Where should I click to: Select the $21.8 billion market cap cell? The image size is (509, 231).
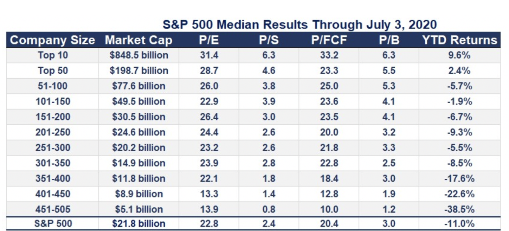138,224
